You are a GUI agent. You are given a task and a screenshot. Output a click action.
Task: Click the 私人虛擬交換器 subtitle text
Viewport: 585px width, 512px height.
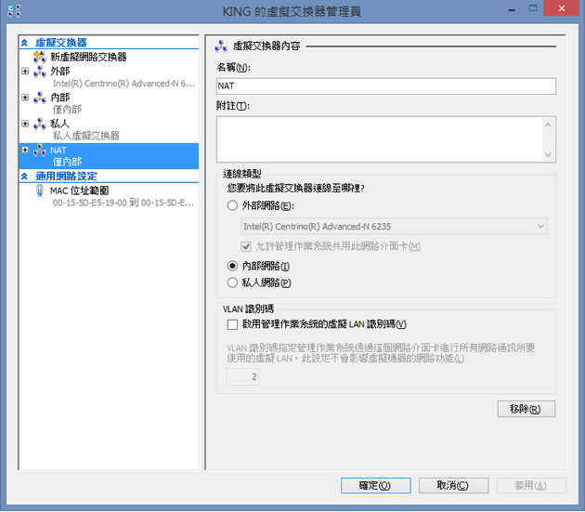85,136
